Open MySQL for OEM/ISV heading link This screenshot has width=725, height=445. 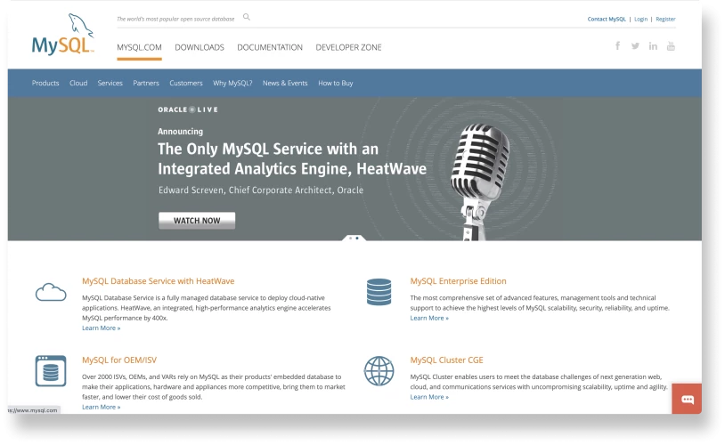pos(119,360)
